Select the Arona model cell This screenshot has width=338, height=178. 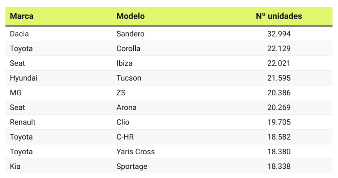click(x=127, y=108)
